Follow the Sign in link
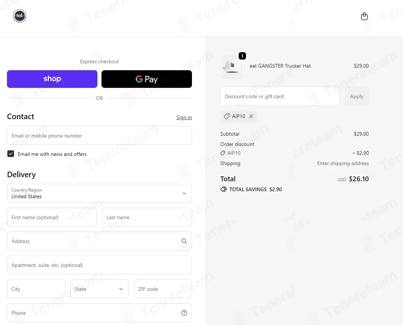403x325 pixels. pos(184,117)
